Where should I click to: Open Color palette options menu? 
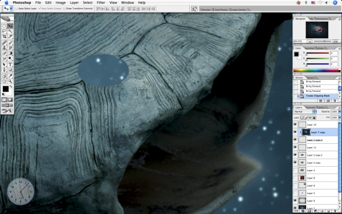(x=339, y=49)
